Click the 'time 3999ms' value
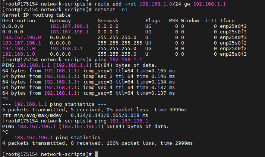This screenshot has width=265, height=157. [x=171, y=109]
